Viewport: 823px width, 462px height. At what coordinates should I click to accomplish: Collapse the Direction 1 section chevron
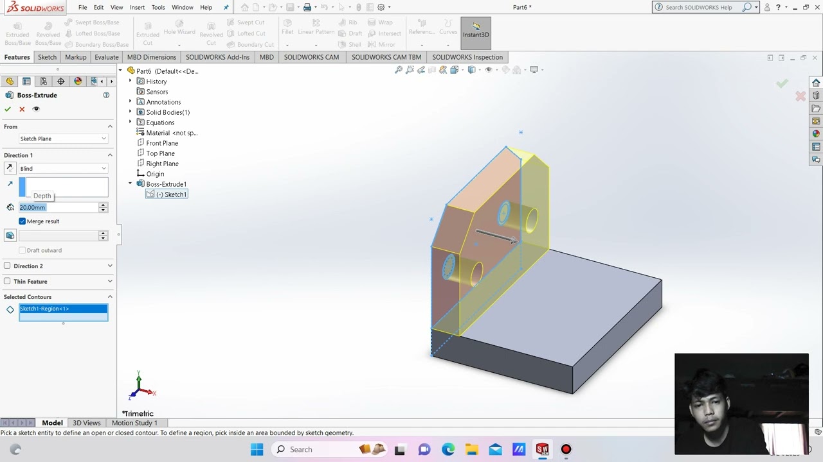(x=110, y=155)
